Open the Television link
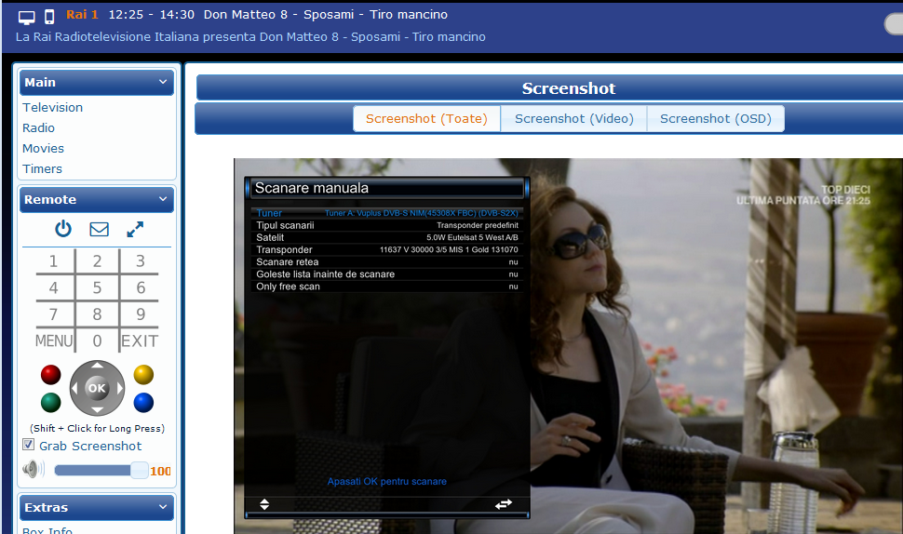Viewport: 903px width, 534px height. pyautogui.click(x=52, y=107)
